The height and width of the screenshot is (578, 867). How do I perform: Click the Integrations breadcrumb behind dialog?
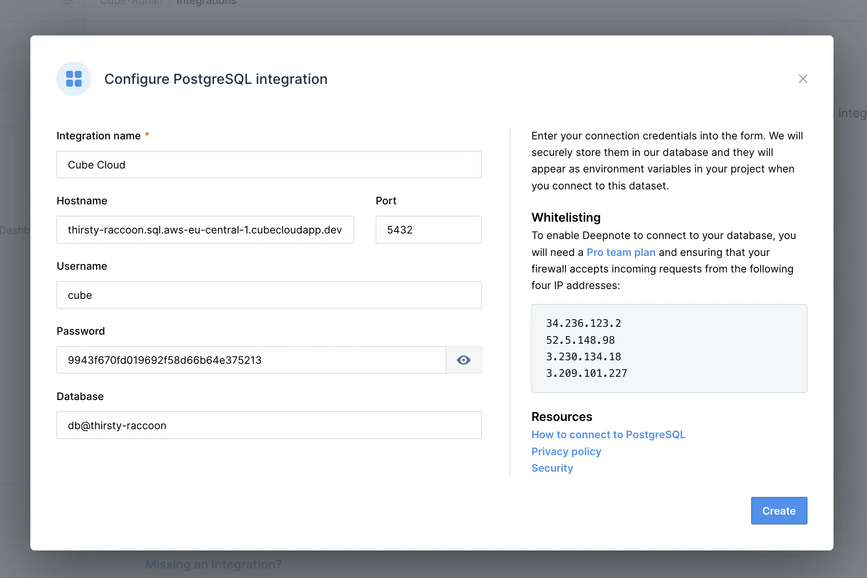pos(206,2)
